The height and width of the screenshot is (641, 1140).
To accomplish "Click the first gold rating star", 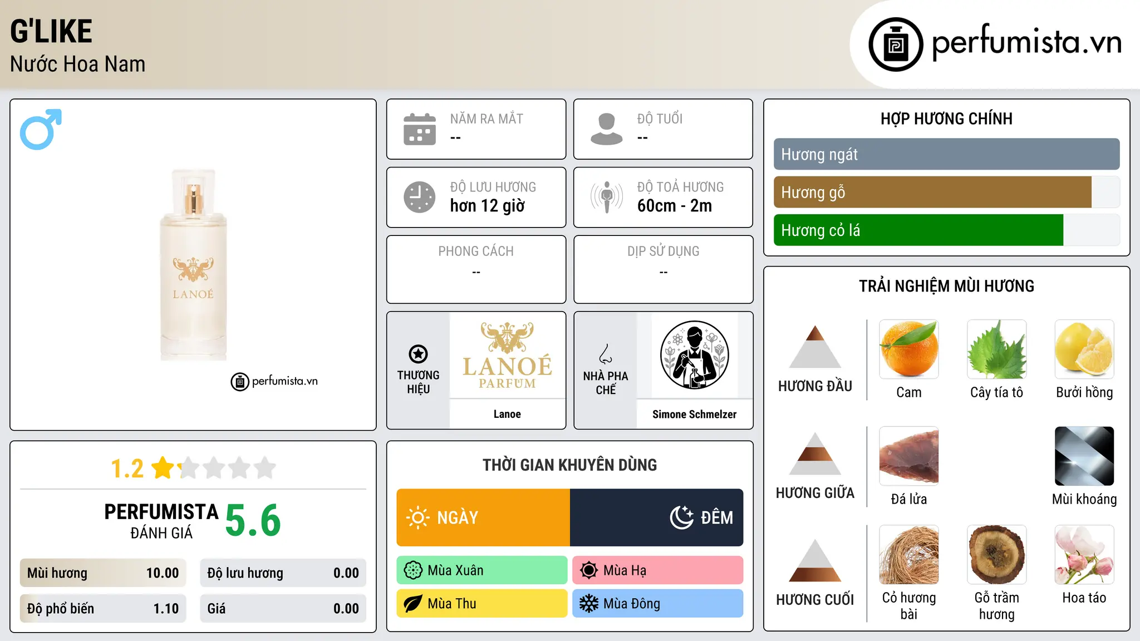I will (163, 468).
